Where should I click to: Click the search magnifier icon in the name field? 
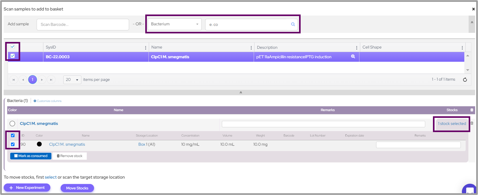pos(293,24)
